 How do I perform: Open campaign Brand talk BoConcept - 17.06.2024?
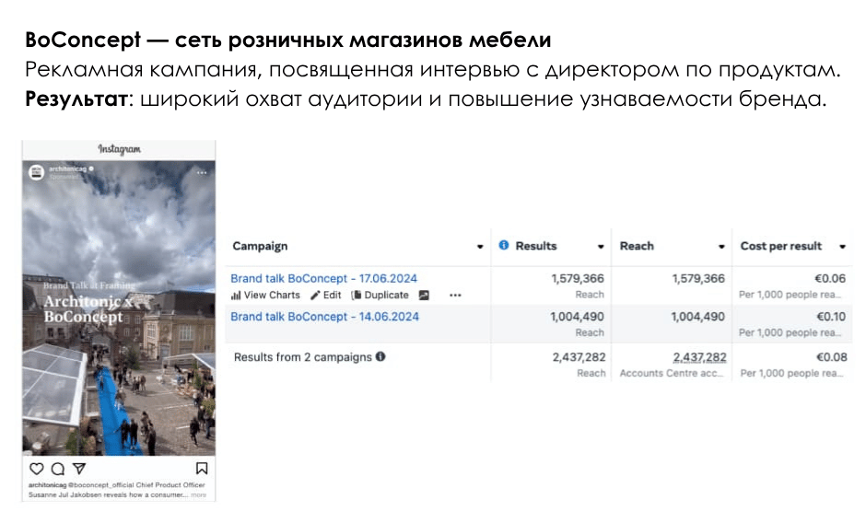pos(323,279)
